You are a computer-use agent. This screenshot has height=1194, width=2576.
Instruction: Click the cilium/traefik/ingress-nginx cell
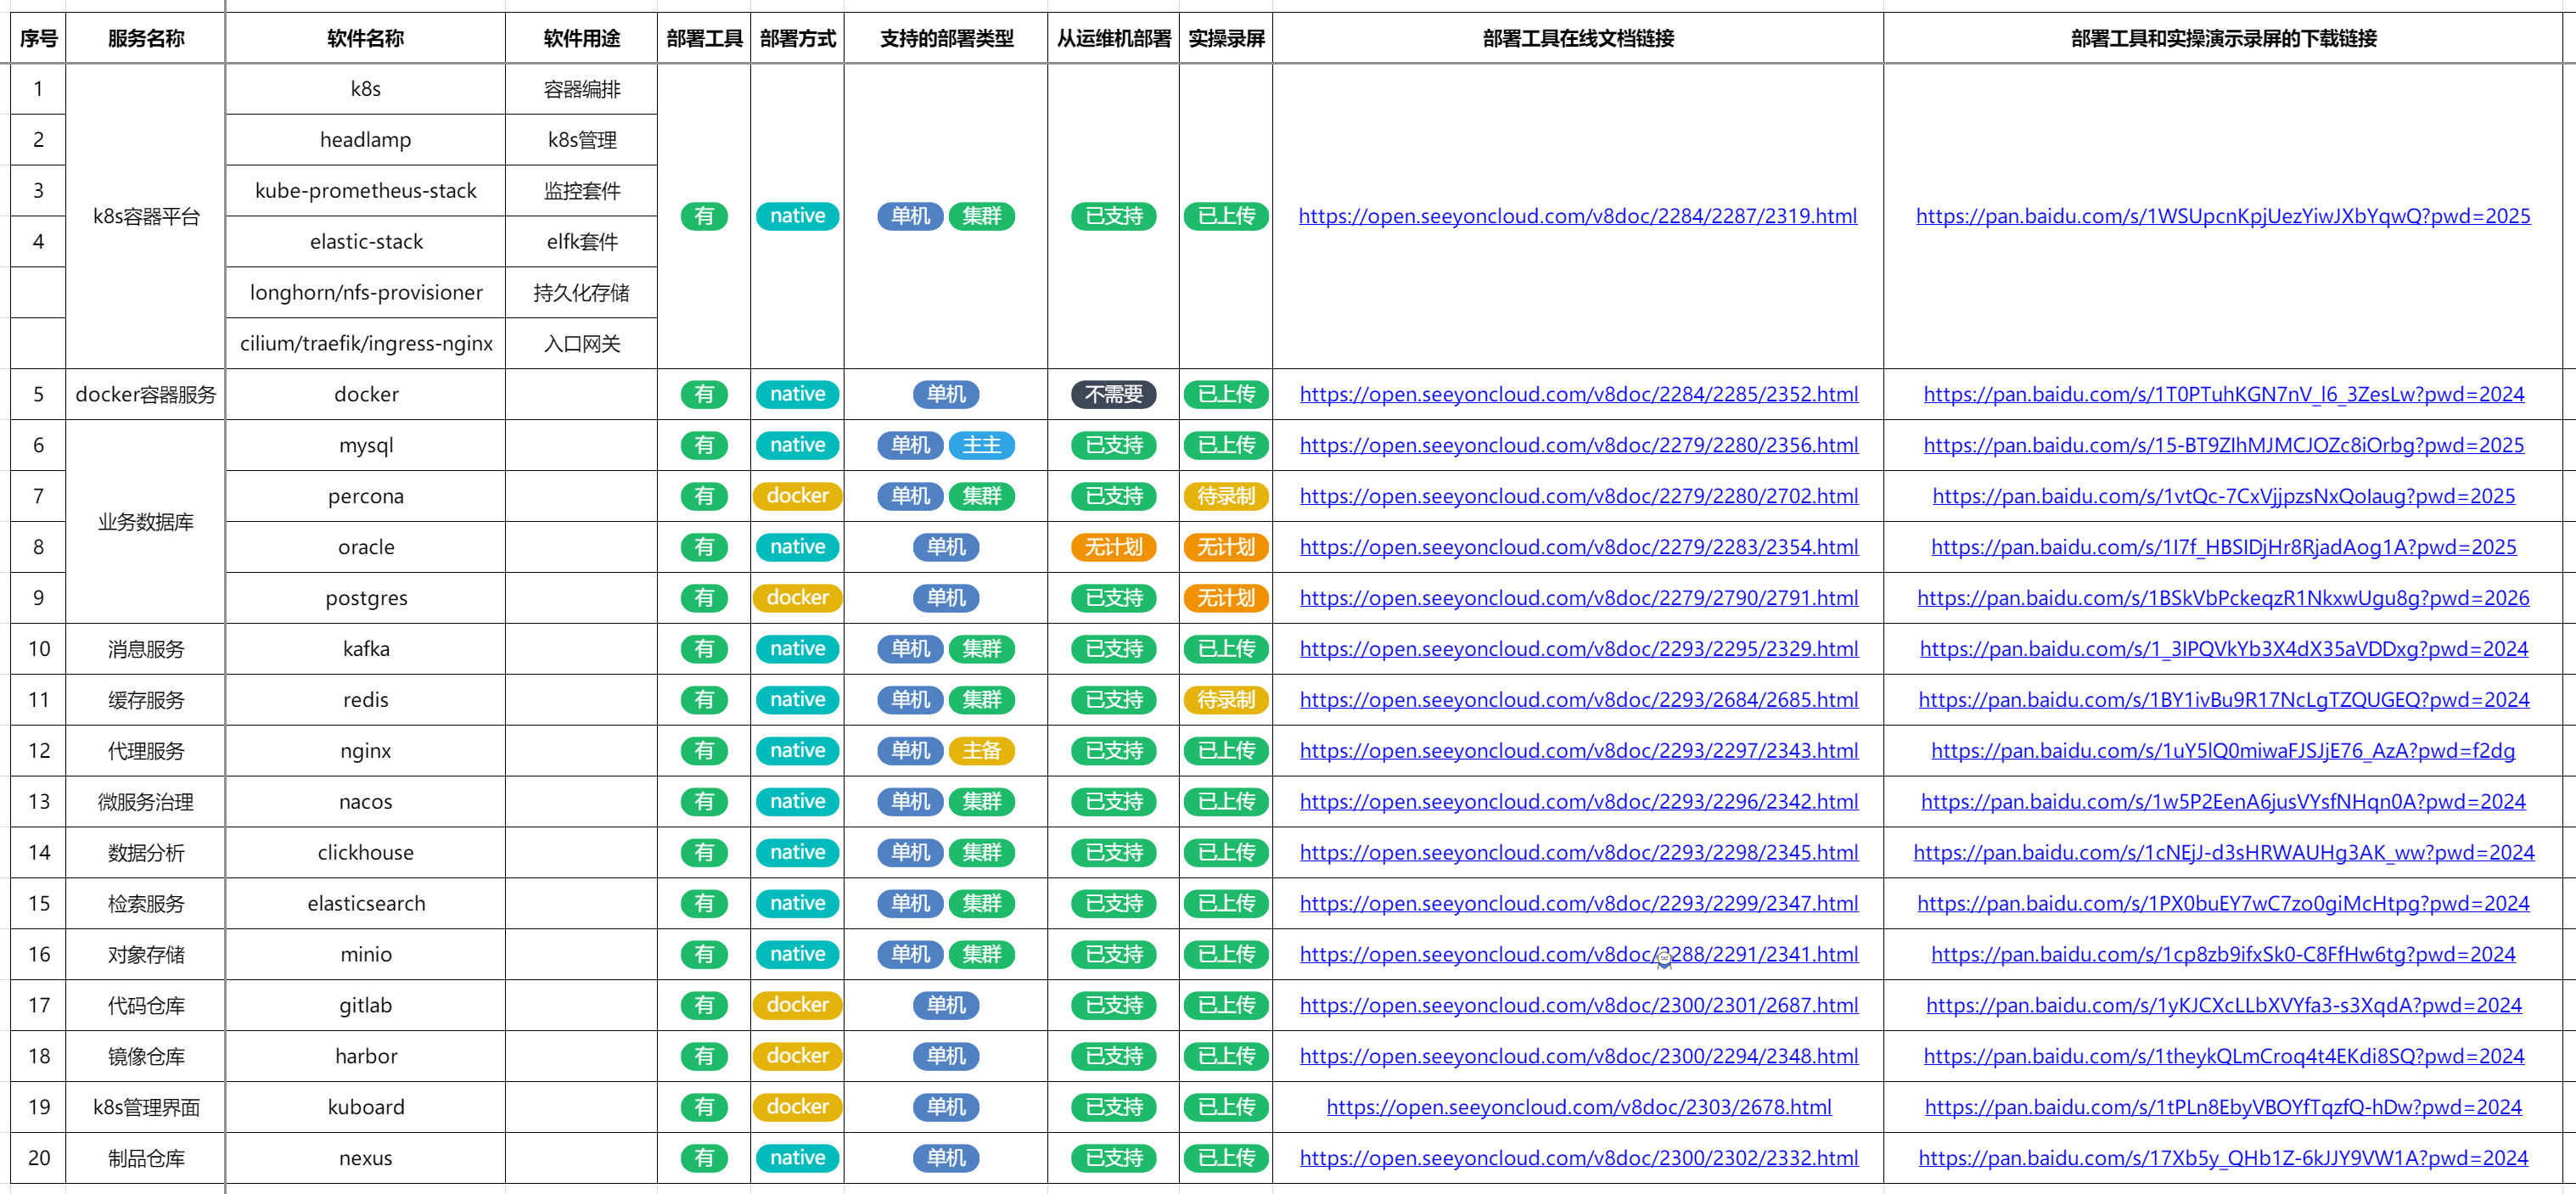pyautogui.click(x=366, y=344)
